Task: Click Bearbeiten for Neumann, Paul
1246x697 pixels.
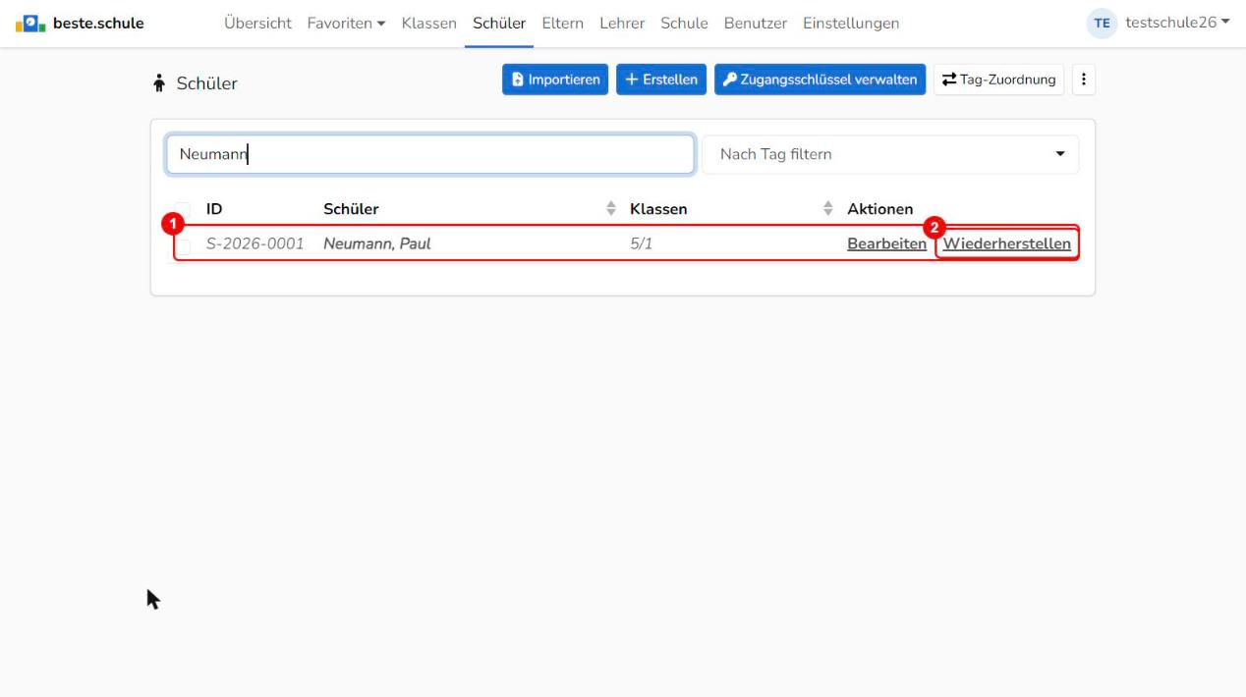Action: tap(886, 244)
